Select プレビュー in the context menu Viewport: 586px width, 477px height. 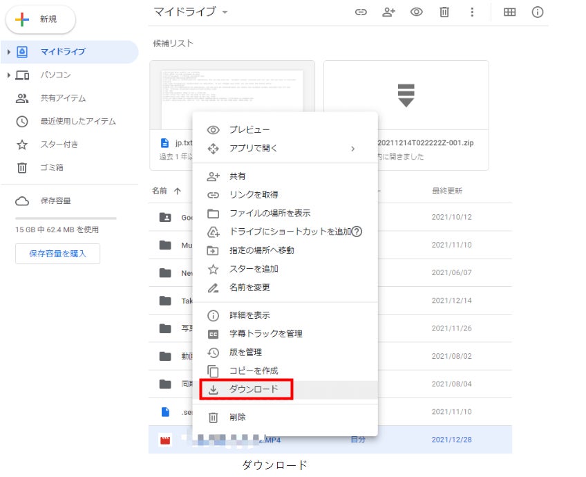click(285, 130)
